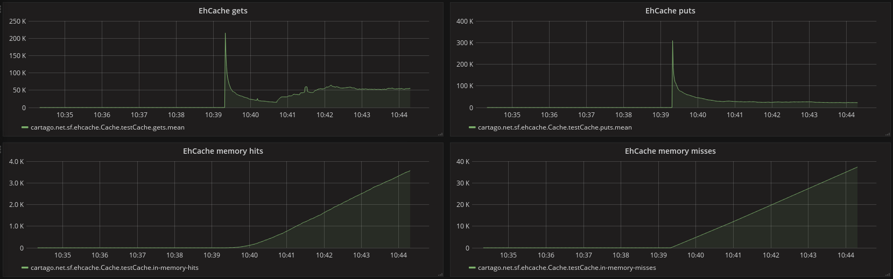
Task: Click the resize handle of EhCache memory hits panel
Action: [x=440, y=275]
